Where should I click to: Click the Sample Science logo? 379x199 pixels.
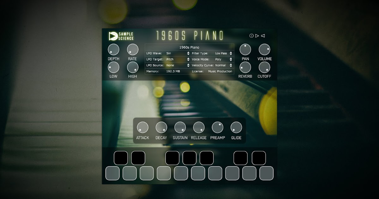pyautogui.click(x=121, y=36)
